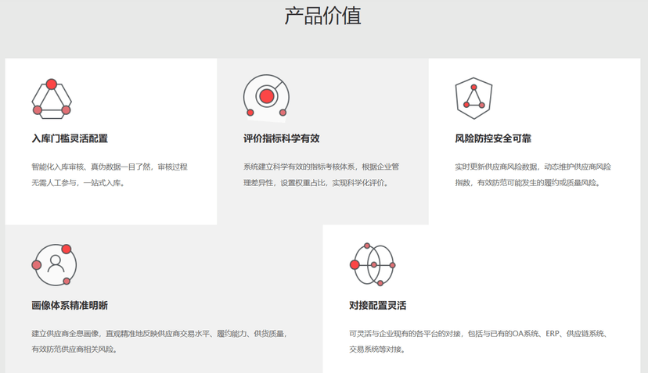This screenshot has height=373, width=648.
Task: Click the description starting 可灵活与企业现有的各平台
Action: [x=478, y=341]
